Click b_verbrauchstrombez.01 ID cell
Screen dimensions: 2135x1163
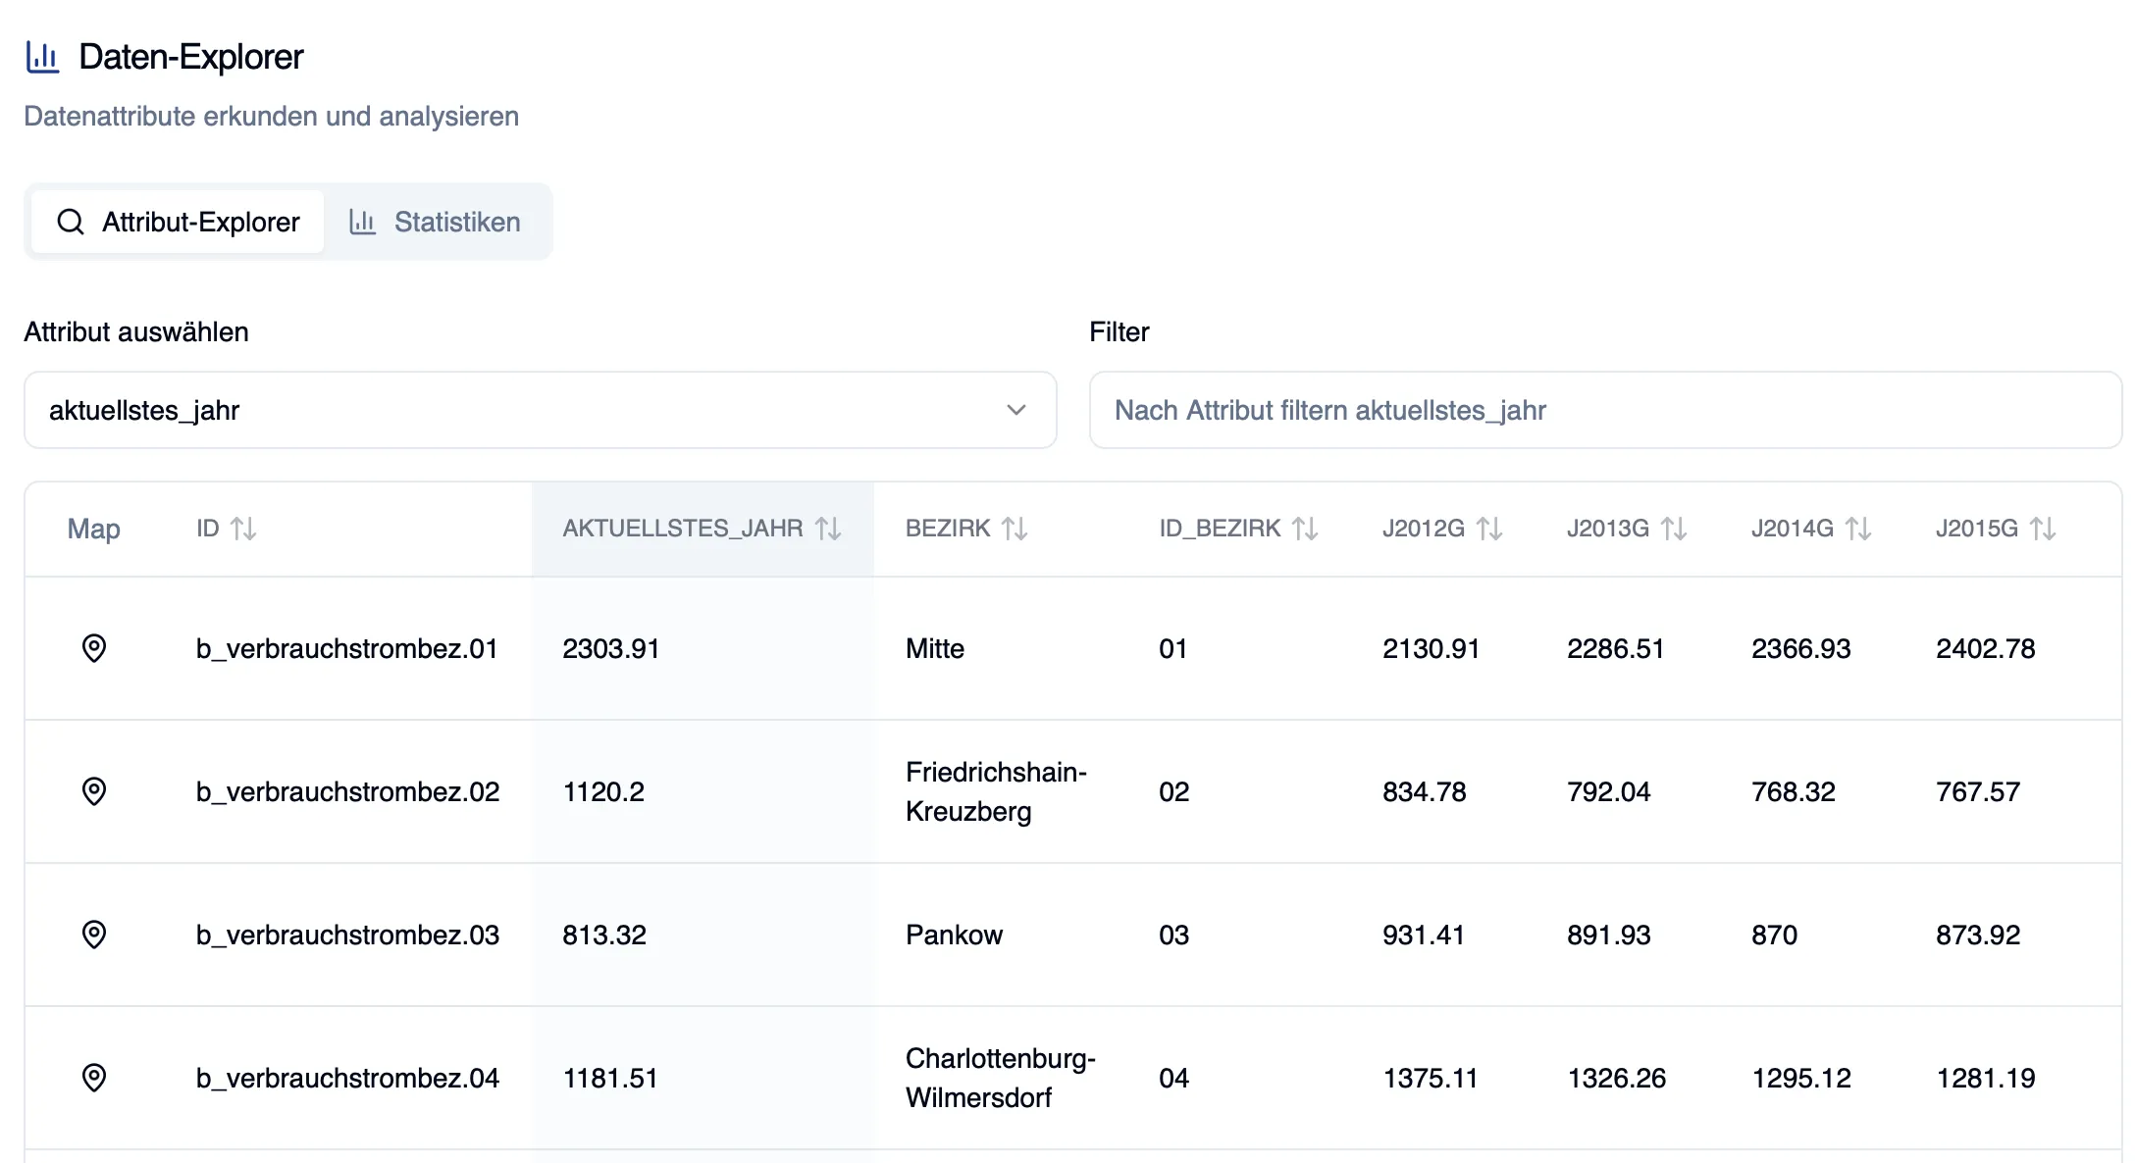(346, 648)
